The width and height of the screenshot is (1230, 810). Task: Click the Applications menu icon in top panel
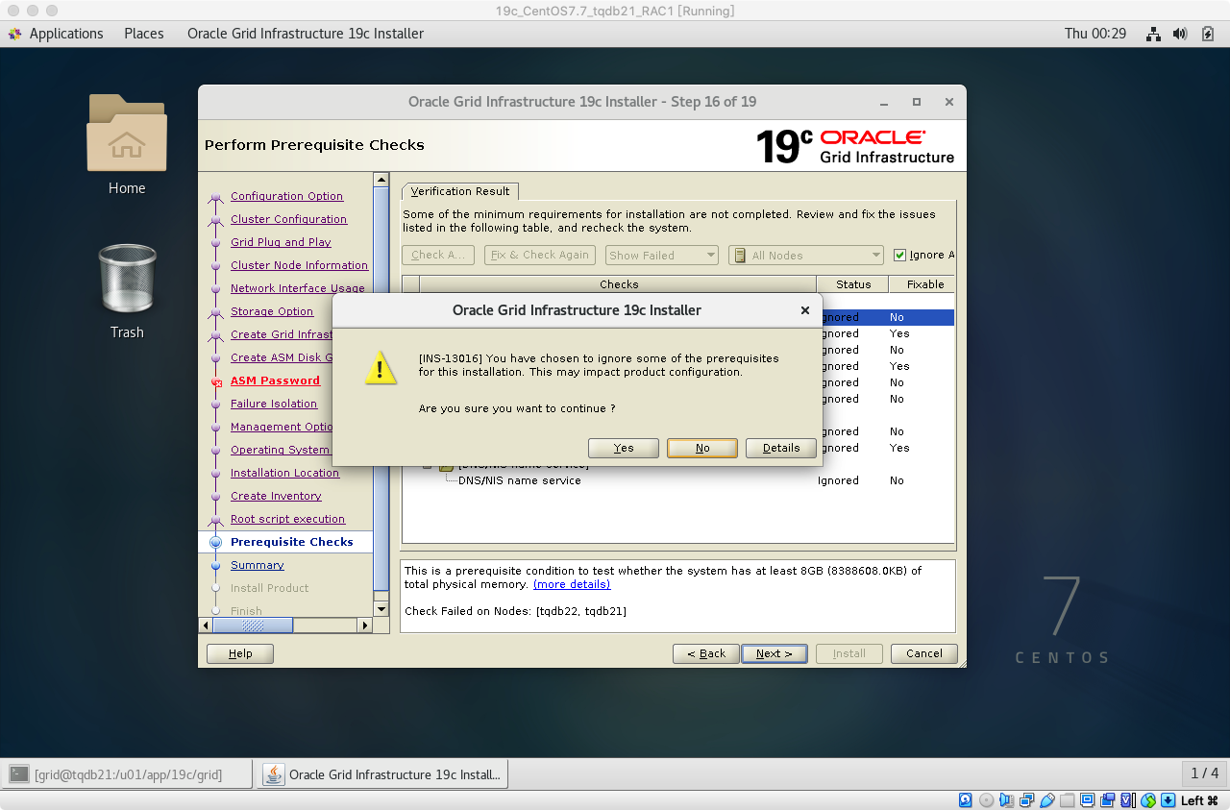coord(15,34)
